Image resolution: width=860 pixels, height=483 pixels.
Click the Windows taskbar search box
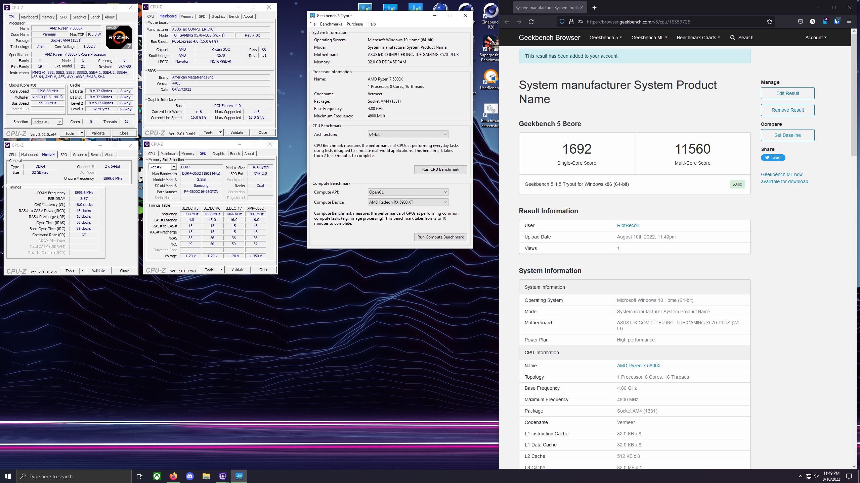[x=74, y=476]
